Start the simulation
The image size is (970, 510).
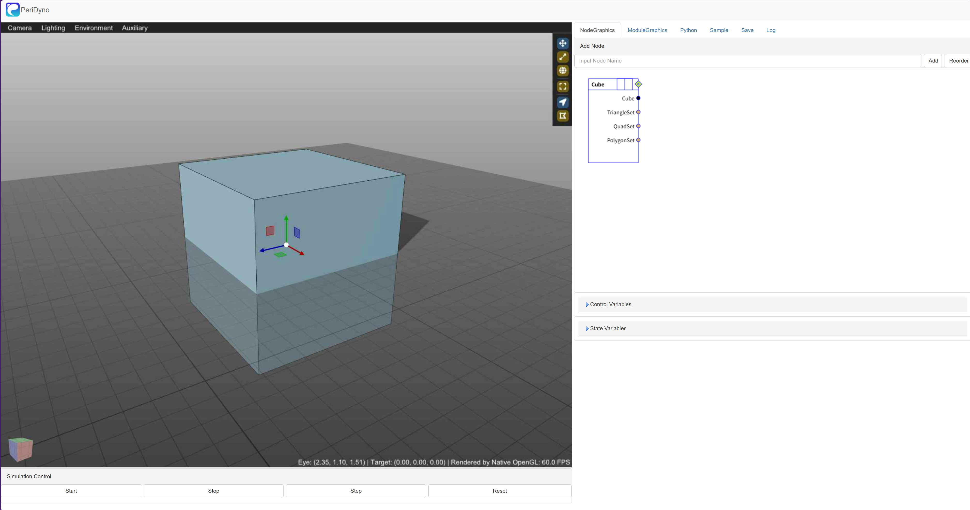[x=71, y=491]
